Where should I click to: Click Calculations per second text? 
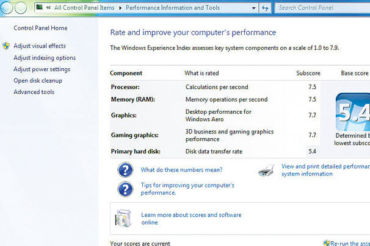coord(217,87)
